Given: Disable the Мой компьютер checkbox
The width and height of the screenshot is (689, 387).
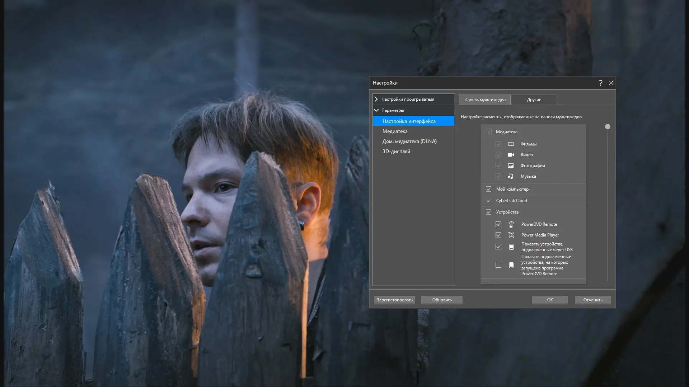Looking at the screenshot, I should tap(488, 189).
